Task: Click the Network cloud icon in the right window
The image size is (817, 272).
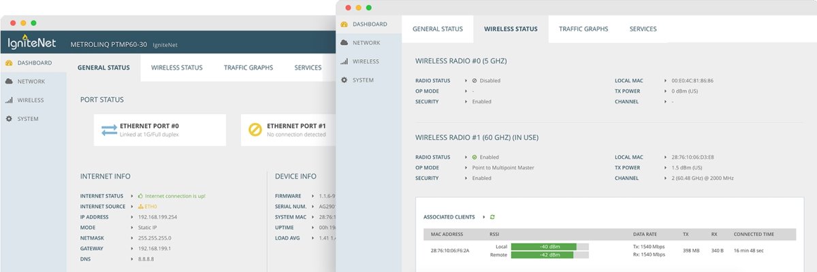Action: click(x=345, y=42)
